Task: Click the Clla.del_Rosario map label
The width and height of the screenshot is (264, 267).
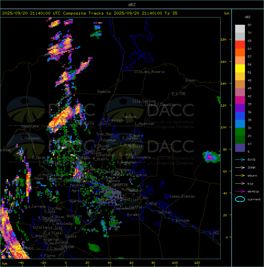Action: (x=149, y=72)
